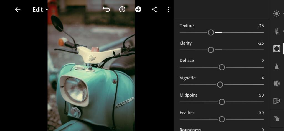Screen dimensions: 284x131
Task: Click the Vignette slider handle
Action: point(220,85)
